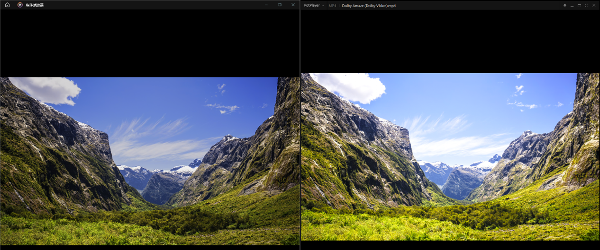The width and height of the screenshot is (600, 250).
Task: Click the video frame in PotPlayer
Action: click(x=450, y=156)
